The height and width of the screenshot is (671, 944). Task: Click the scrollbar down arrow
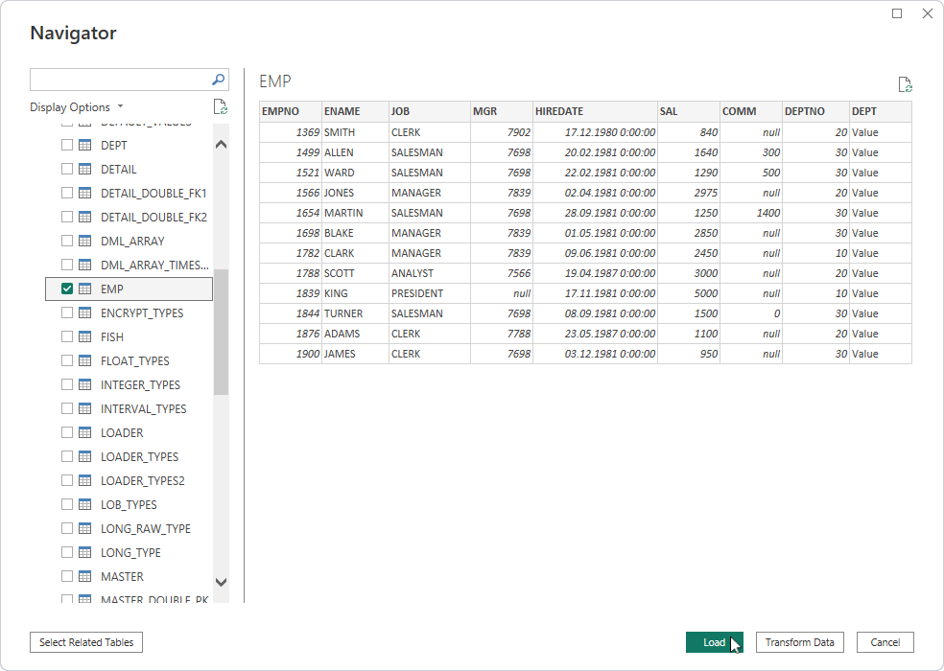[221, 582]
